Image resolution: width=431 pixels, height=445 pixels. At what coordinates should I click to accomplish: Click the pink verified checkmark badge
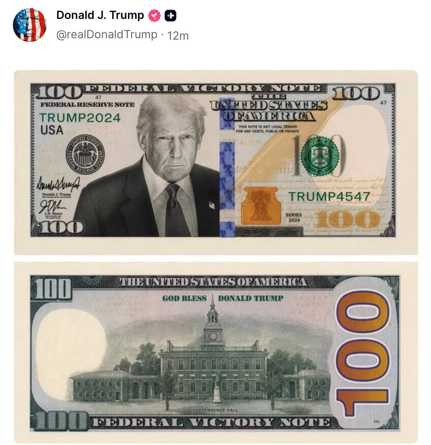click(x=154, y=15)
